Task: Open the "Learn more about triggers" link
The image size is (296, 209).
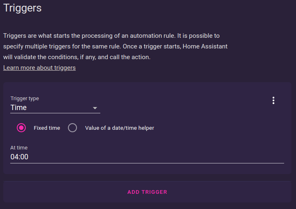Action: 39,68
